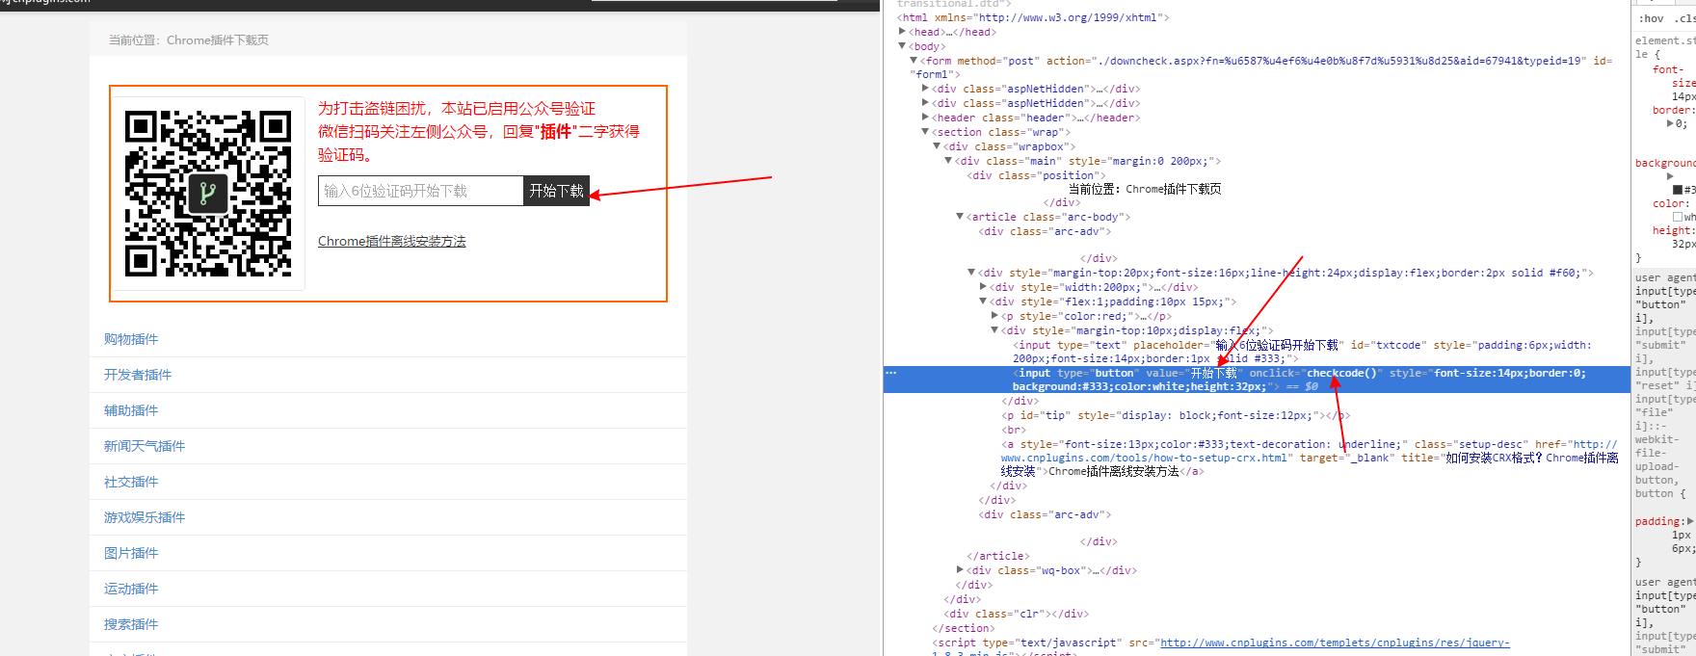Viewport: 1696px width, 656px height.
Task: Open the 社交插件 category
Action: (131, 482)
